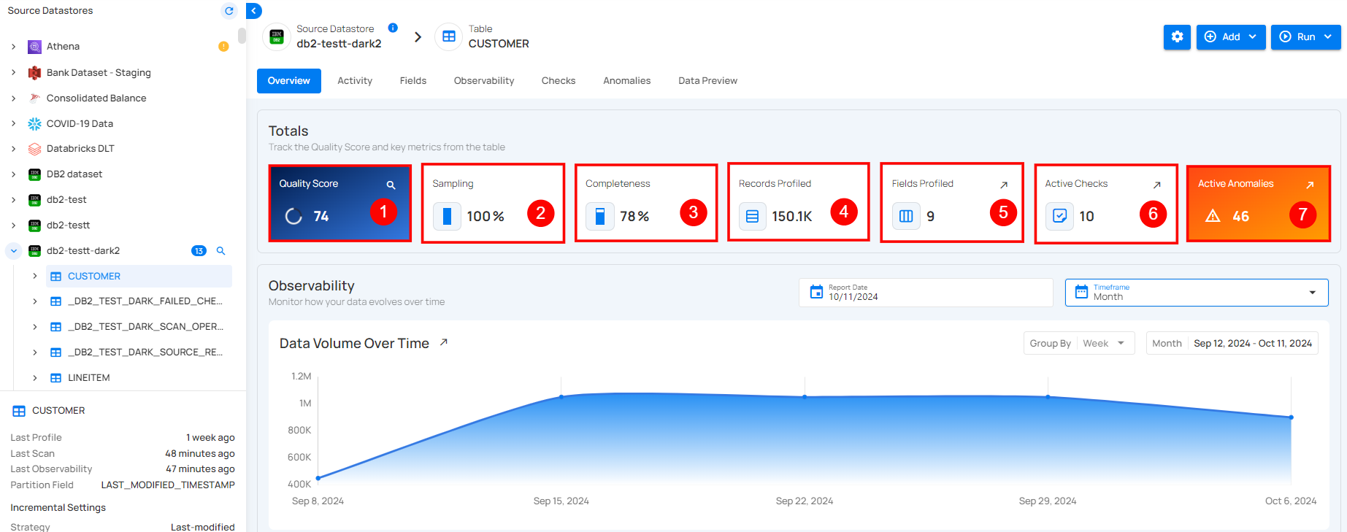Screen dimensions: 1347x532
Task: Open the Quality Score card
Action: 339,204
